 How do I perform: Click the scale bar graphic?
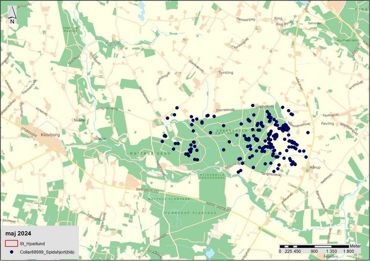(314, 246)
